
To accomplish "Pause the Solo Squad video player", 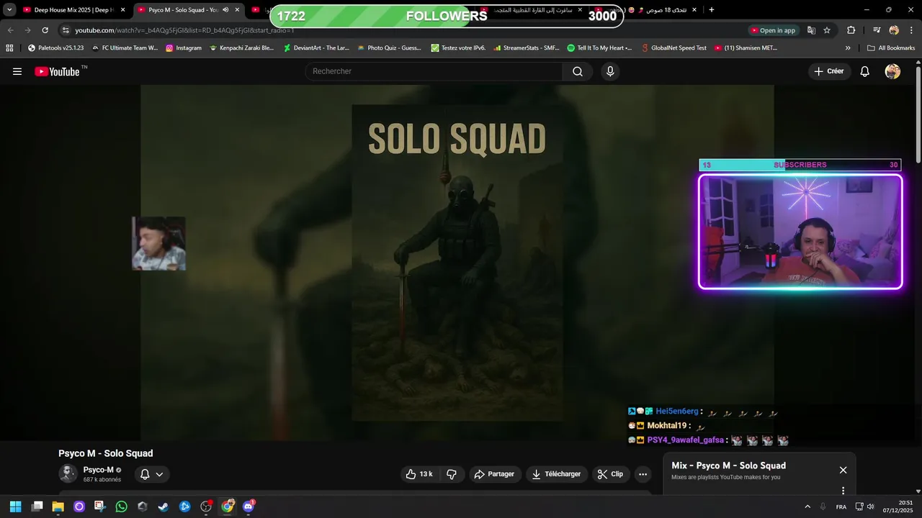I will point(457,263).
